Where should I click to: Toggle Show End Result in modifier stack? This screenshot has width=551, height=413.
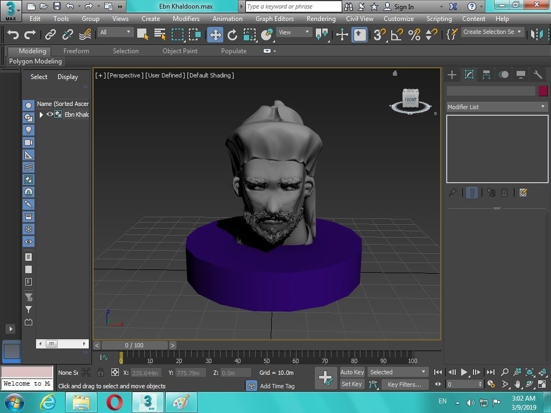coord(472,193)
